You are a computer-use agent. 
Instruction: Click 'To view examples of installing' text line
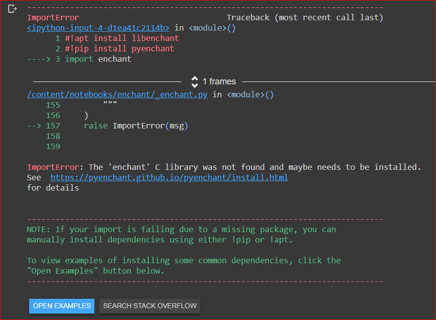[x=184, y=261]
